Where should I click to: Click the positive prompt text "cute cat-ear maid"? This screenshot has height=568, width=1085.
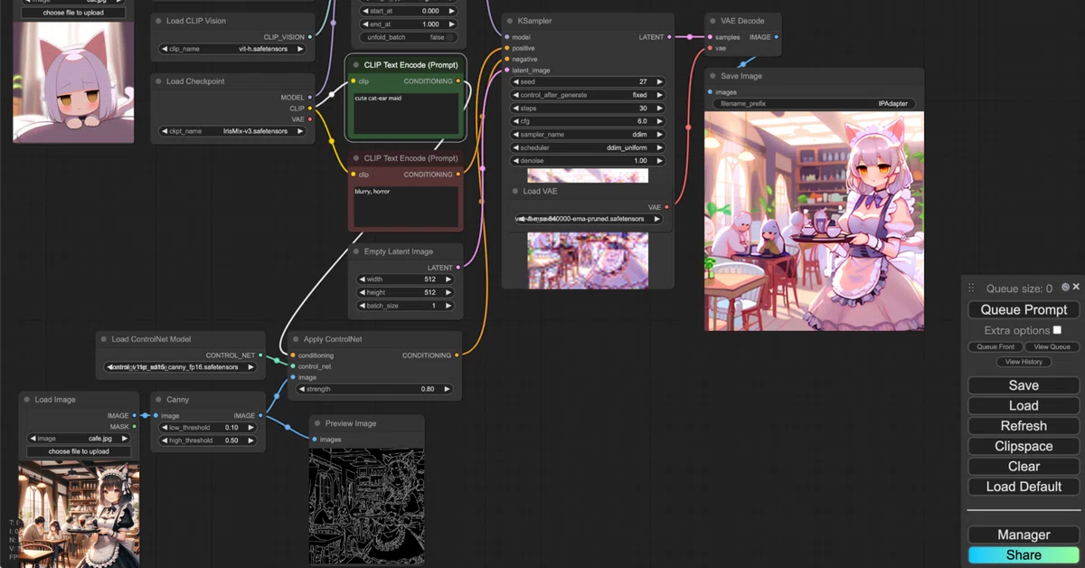click(x=378, y=98)
